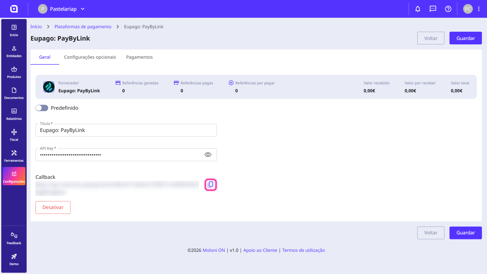The height and width of the screenshot is (274, 487).
Task: Open the Moloni ON footer link
Action: pyautogui.click(x=214, y=250)
